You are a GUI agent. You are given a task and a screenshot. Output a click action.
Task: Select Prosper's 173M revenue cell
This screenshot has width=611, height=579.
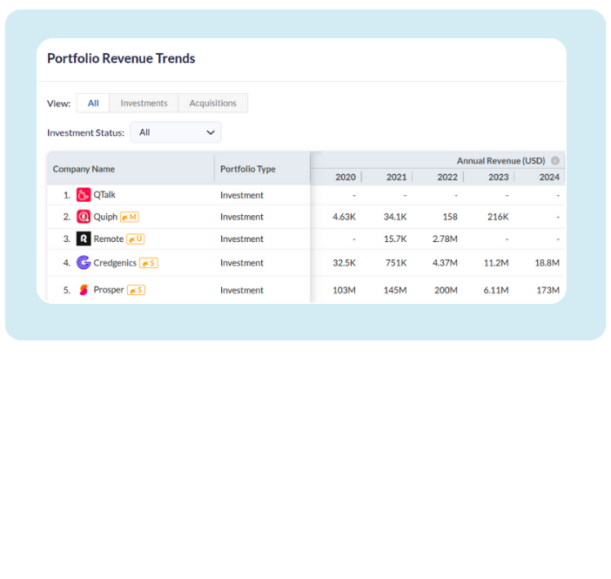click(547, 290)
